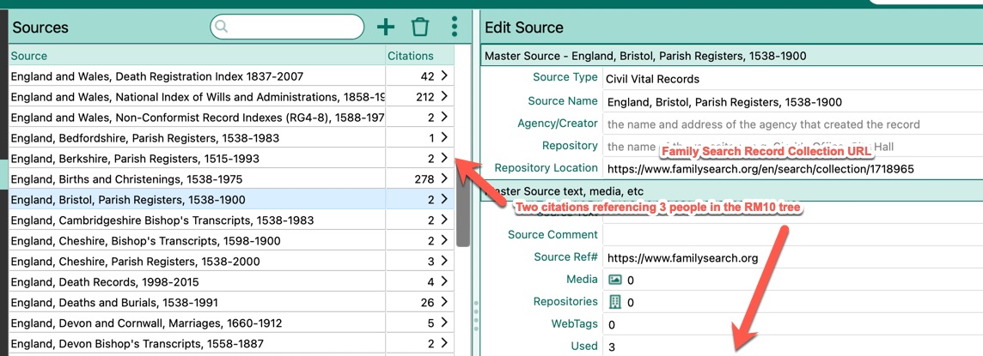Click the search magnifier icon

(223, 27)
